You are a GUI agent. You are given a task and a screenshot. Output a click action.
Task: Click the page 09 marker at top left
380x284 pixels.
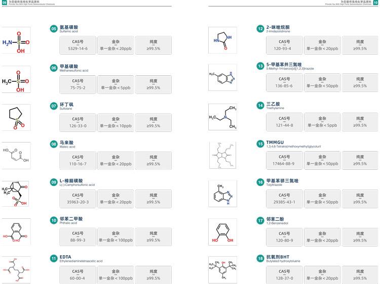[4, 3]
